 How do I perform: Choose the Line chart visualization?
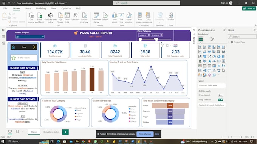tap(200, 52)
